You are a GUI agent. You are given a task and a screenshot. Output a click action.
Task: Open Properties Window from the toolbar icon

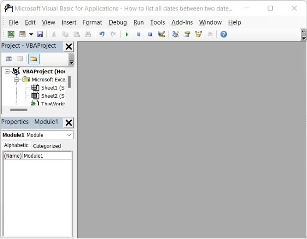pos(187,34)
